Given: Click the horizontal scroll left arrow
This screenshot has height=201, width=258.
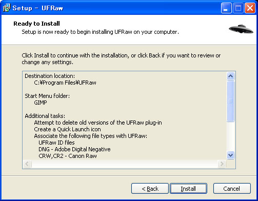Looking at the screenshot, I should pyautogui.click(x=27, y=164).
